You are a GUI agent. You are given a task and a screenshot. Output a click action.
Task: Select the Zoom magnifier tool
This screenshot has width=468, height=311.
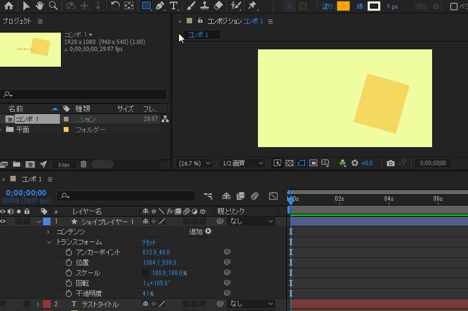click(x=53, y=5)
